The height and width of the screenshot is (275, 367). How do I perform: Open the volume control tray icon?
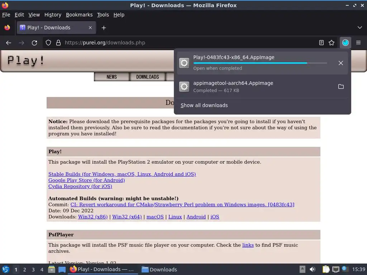click(313, 269)
